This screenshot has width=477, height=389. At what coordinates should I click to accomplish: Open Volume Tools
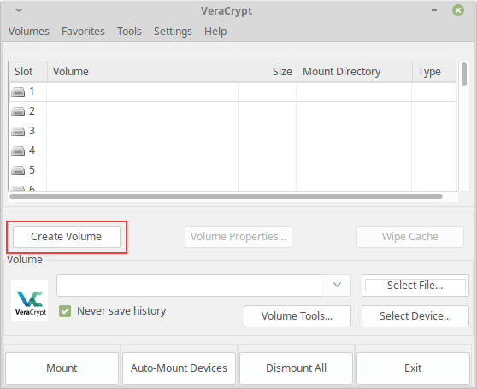[x=297, y=316]
